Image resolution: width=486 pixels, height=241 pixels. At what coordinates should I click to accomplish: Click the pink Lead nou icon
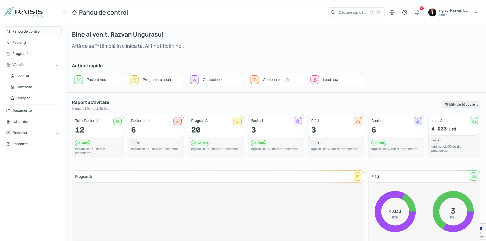click(x=315, y=79)
